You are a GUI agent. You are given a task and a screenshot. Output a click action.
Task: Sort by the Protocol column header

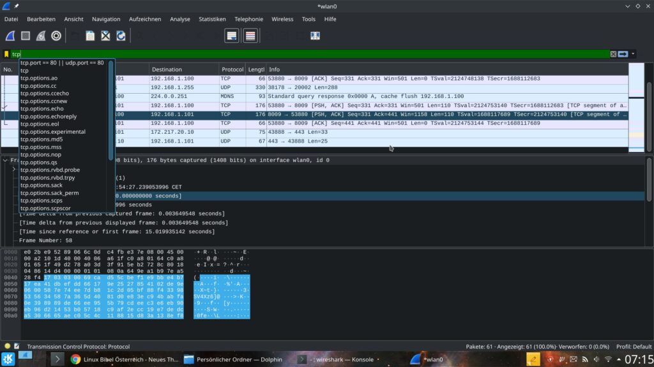click(232, 69)
